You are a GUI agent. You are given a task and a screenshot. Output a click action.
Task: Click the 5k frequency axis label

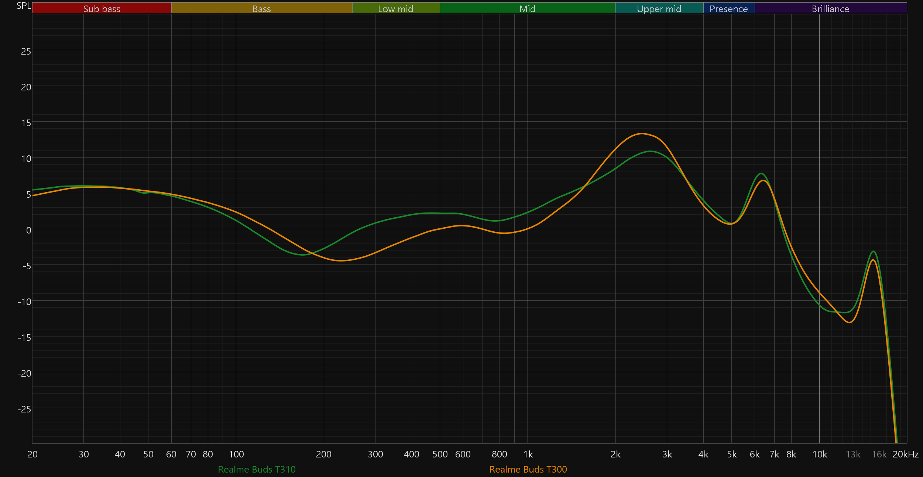[x=732, y=454]
